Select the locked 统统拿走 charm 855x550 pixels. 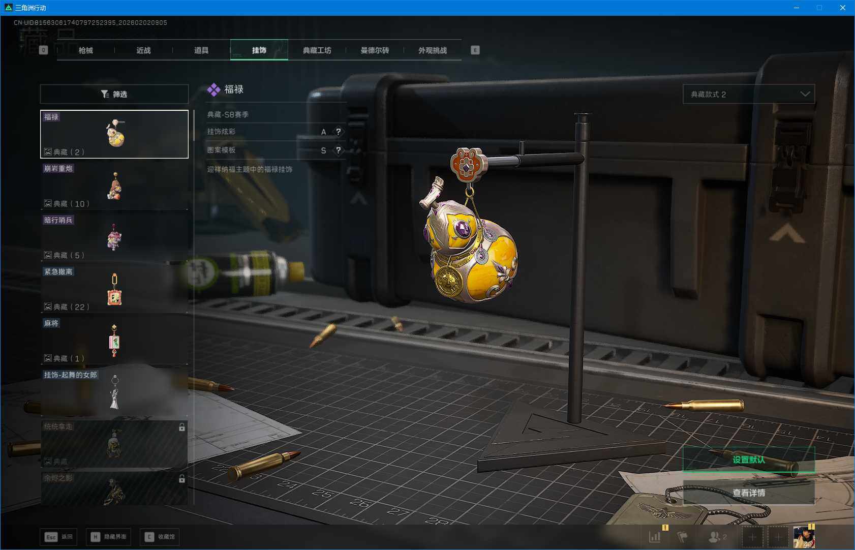tap(114, 444)
